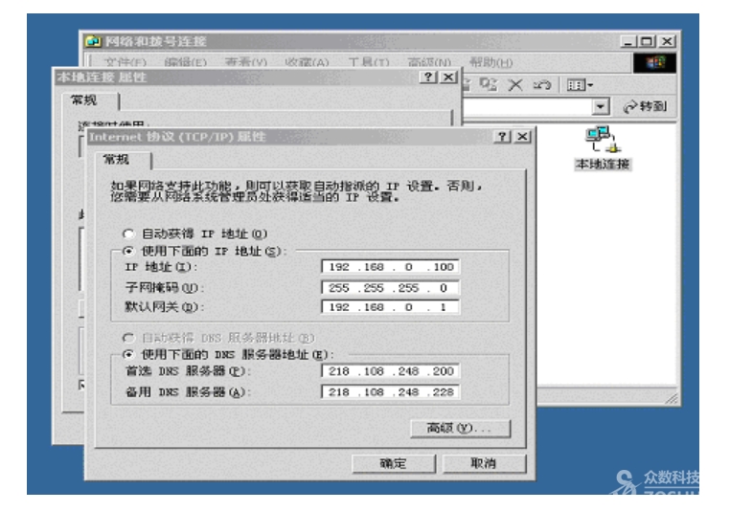Open the Views button dropdown arrow
730x511 pixels.
click(x=590, y=85)
